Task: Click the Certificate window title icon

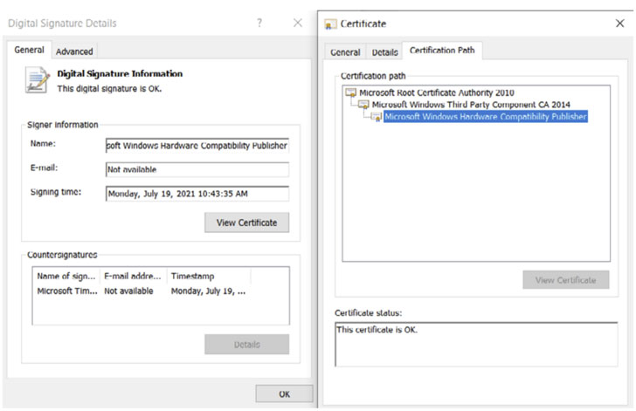Action: (x=330, y=24)
